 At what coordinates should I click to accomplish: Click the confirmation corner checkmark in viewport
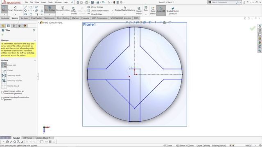pyautogui.click(x=253, y=29)
